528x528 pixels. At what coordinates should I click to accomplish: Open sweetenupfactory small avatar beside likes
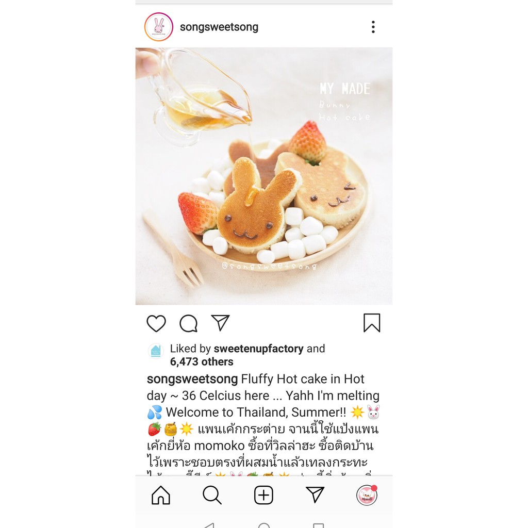(156, 351)
